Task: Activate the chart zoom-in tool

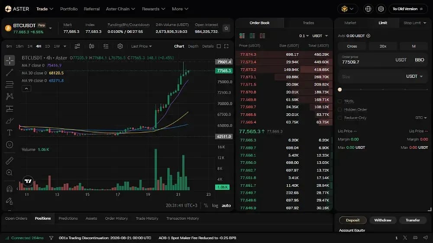Action: click(10, 173)
